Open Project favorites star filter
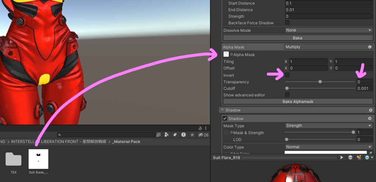The width and height of the screenshot is (376, 182). pos(192,135)
